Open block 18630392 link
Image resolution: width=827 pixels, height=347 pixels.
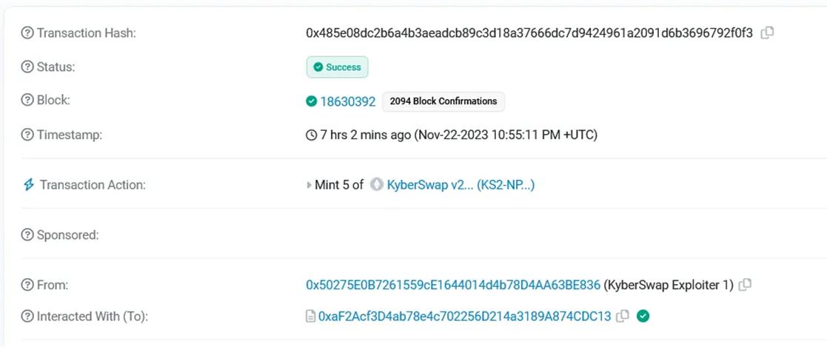pos(347,101)
